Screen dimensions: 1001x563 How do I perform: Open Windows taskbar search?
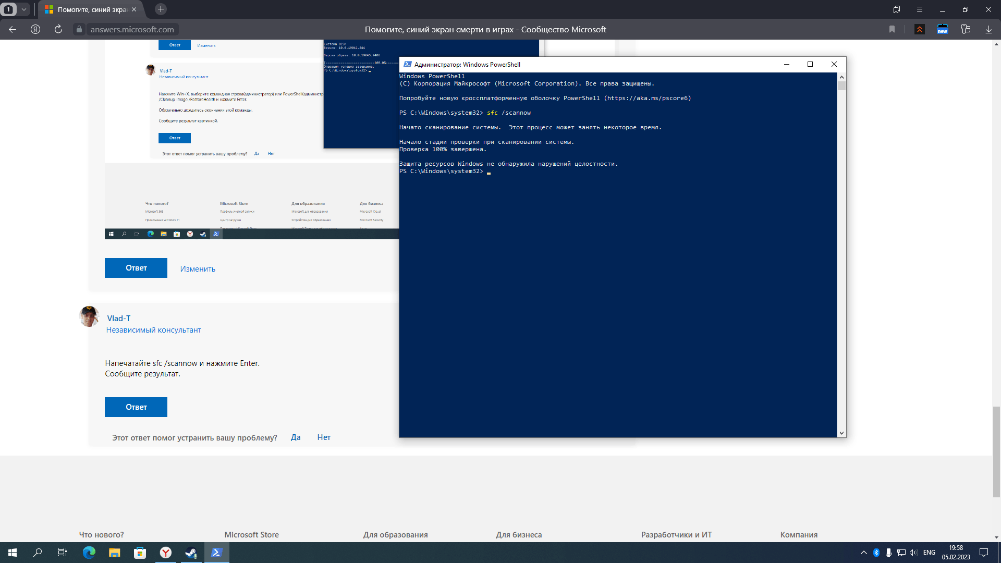(x=38, y=553)
